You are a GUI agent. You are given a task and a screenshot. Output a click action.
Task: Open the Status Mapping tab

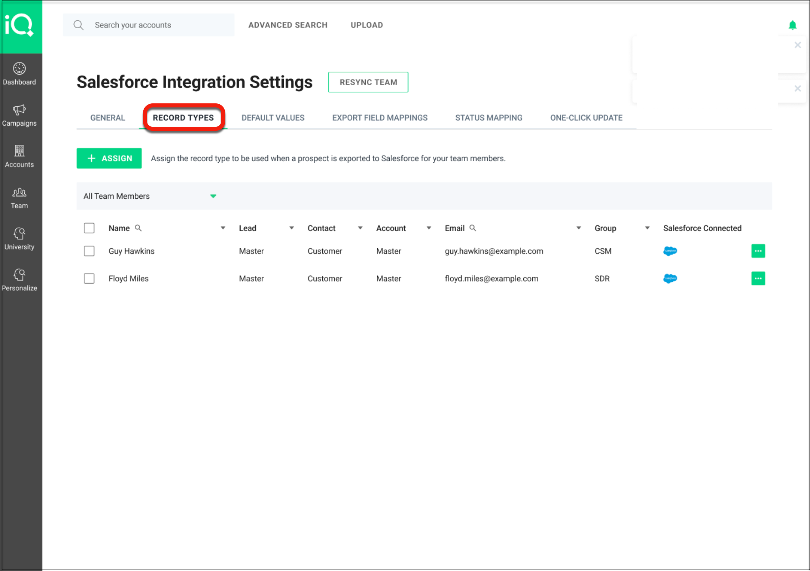click(489, 118)
